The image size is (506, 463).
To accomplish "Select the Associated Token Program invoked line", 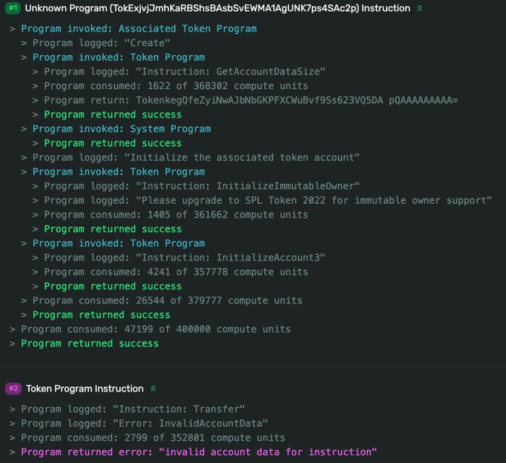I will [139, 28].
